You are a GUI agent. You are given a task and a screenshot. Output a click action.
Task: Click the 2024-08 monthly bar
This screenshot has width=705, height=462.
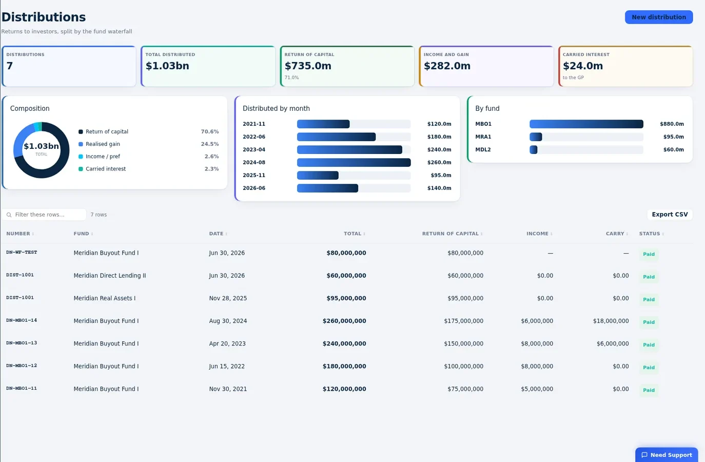pyautogui.click(x=354, y=163)
